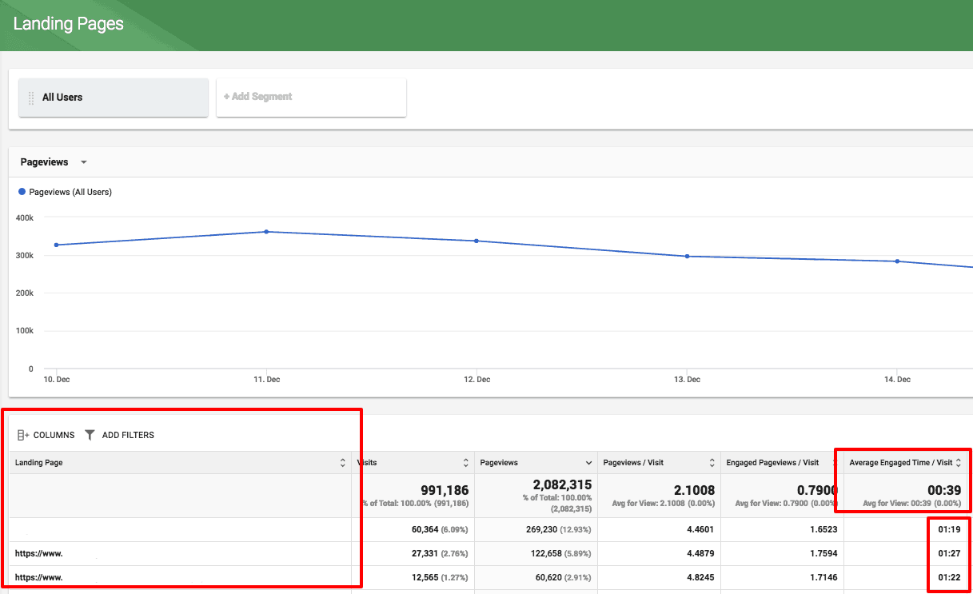The height and width of the screenshot is (594, 973).
Task: Sort by Pageviews / Visit column arrows
Action: tap(712, 463)
